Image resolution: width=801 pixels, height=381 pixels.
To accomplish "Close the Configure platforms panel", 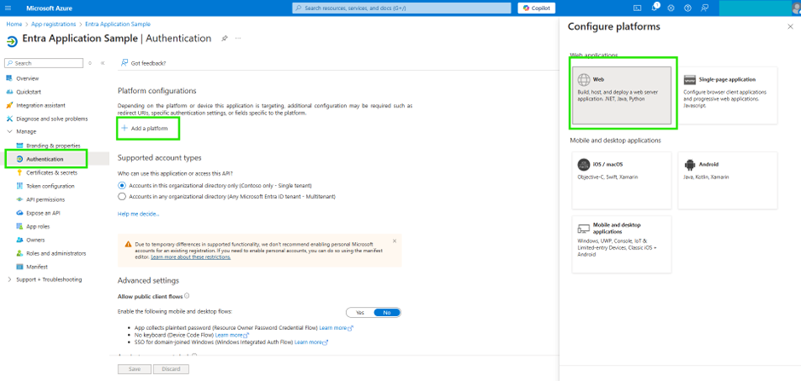I will 790,26.
